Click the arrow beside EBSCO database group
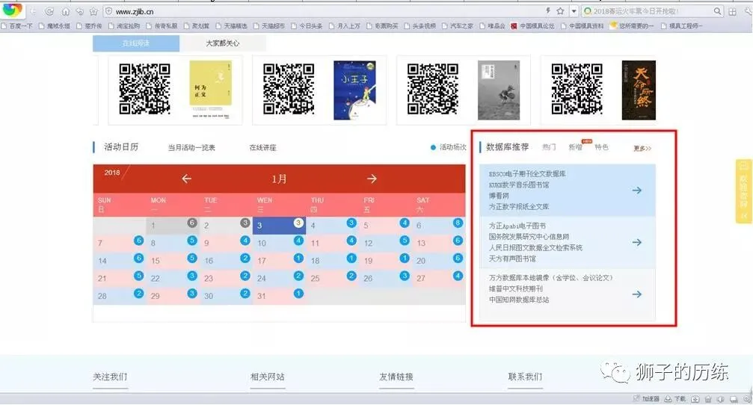Viewport: 753px width, 405px height. (x=637, y=191)
